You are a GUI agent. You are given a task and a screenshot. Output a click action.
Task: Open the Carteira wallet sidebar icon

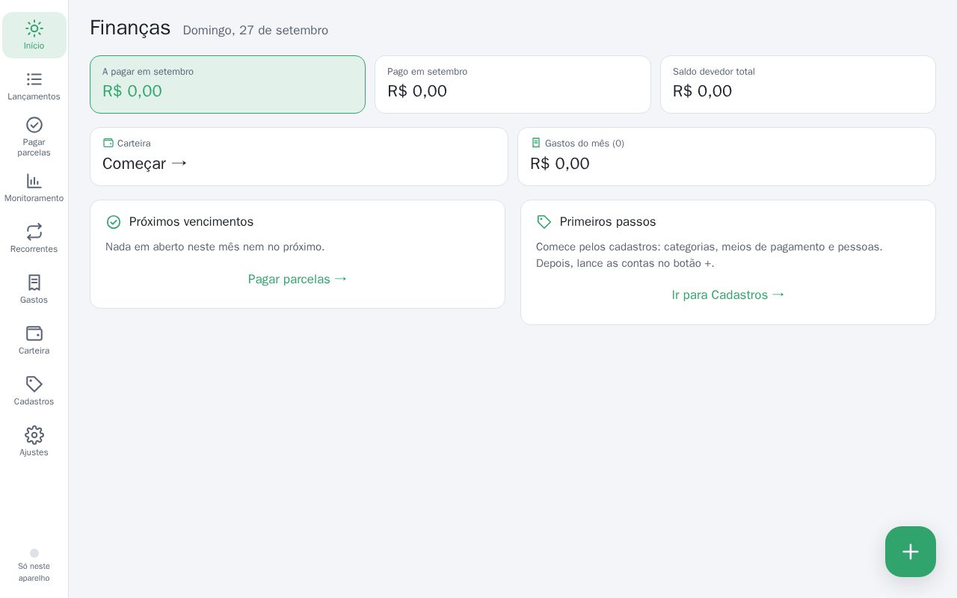(x=34, y=333)
